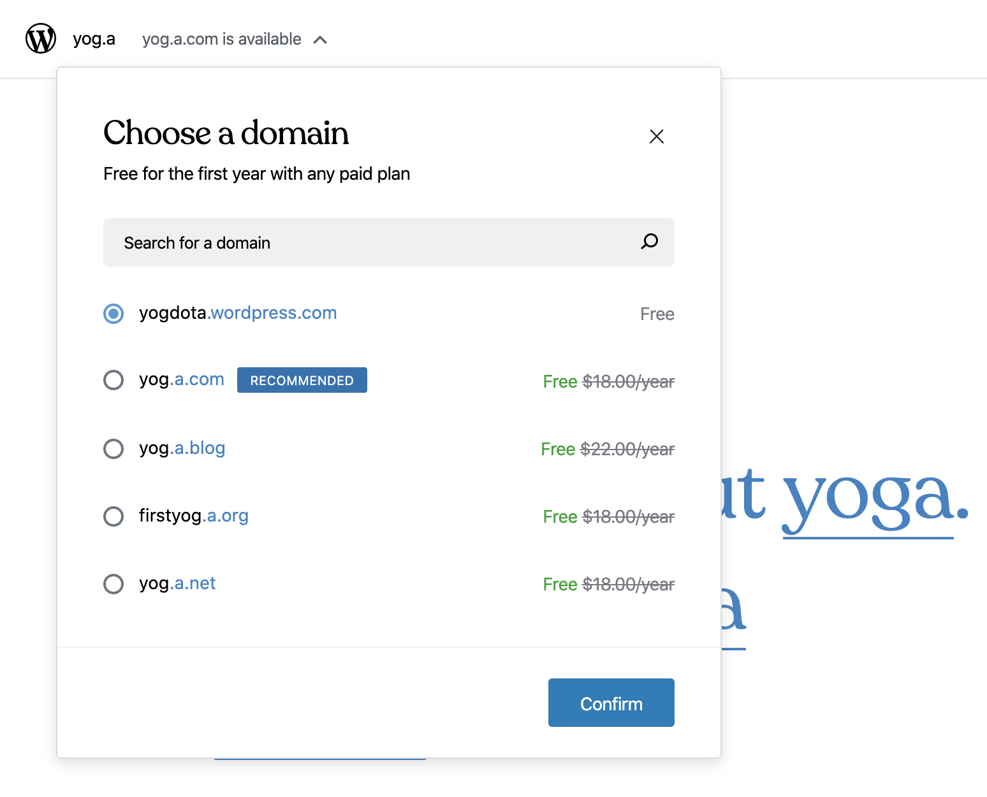Click the magnifying glass search icon
This screenshot has height=797, width=987.
click(x=649, y=242)
